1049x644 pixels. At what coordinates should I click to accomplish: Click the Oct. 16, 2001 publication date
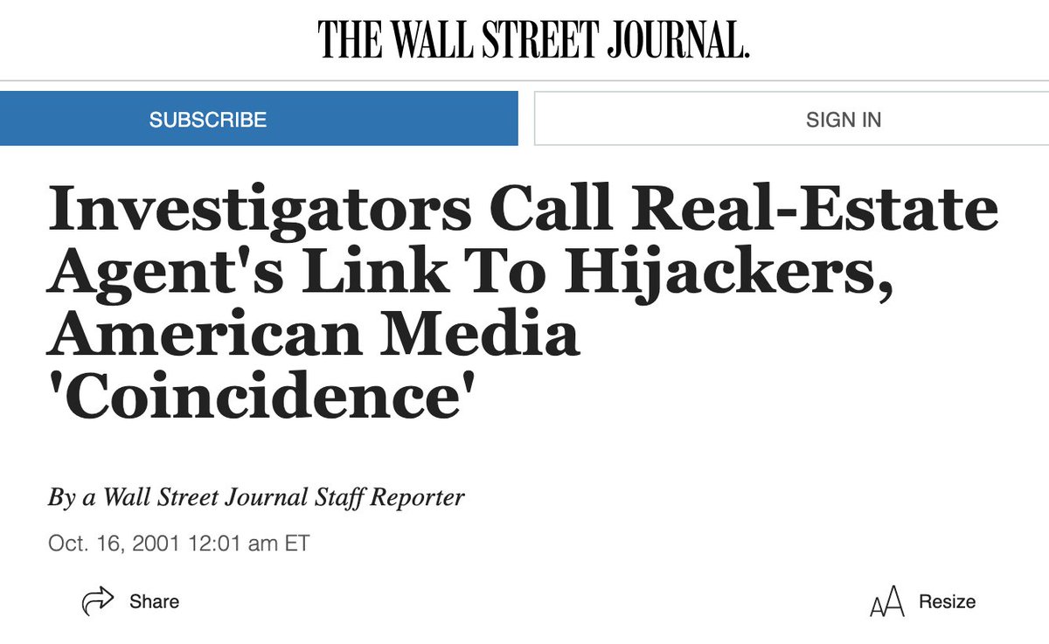(x=112, y=543)
